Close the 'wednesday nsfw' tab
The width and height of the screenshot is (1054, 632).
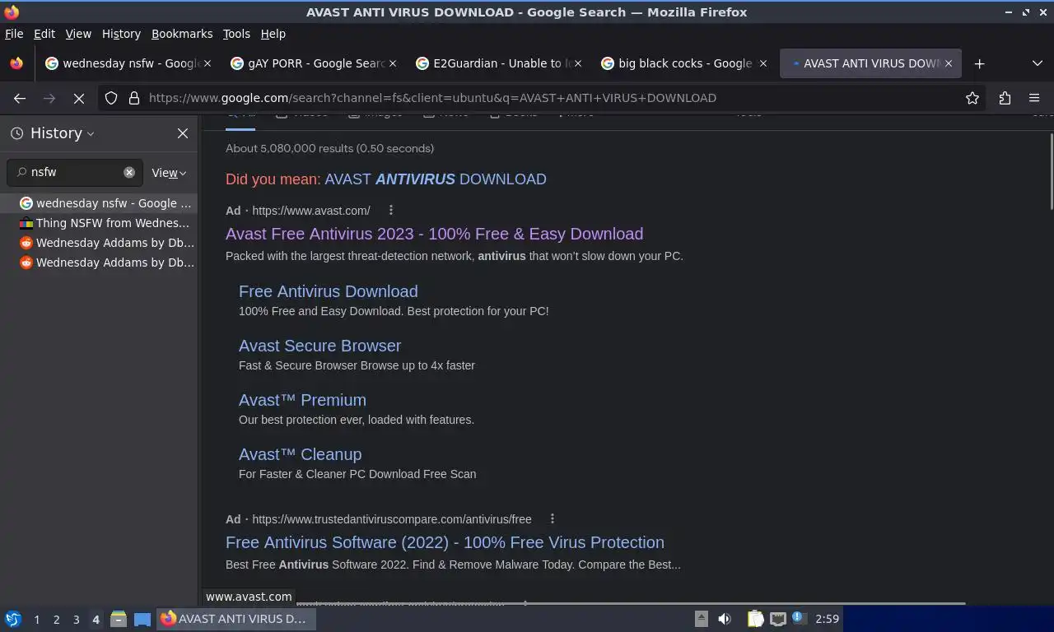coord(208,63)
